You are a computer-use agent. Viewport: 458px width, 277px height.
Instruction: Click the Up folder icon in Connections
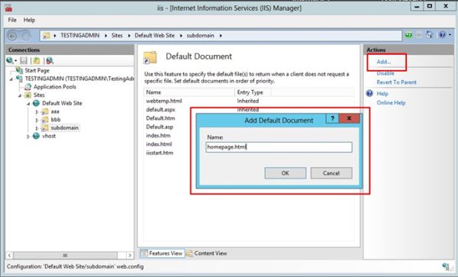[37, 60]
